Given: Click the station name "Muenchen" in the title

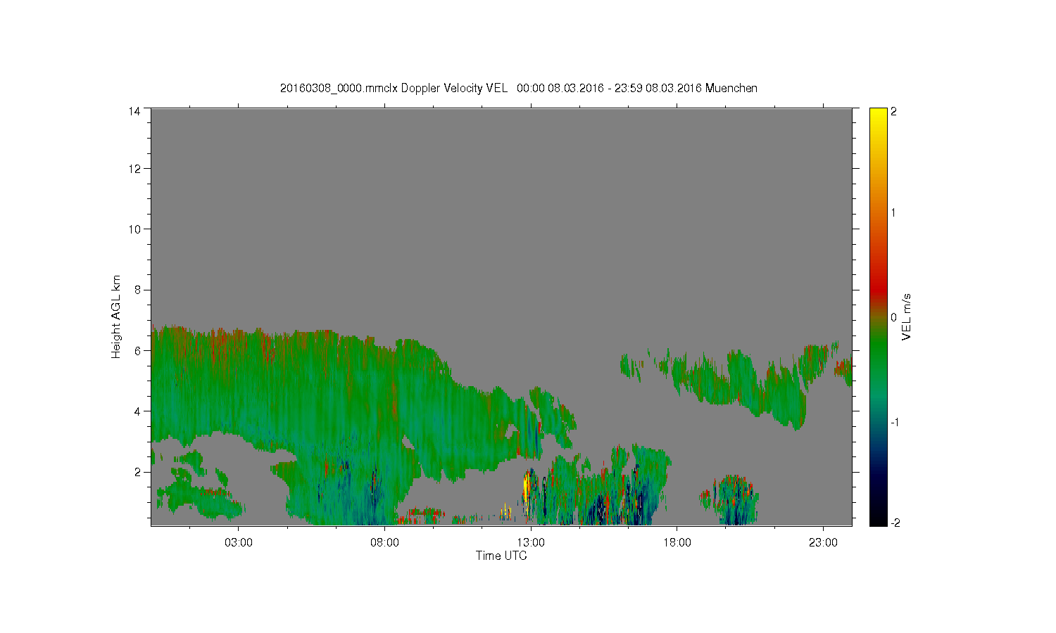Looking at the screenshot, I should 731,88.
